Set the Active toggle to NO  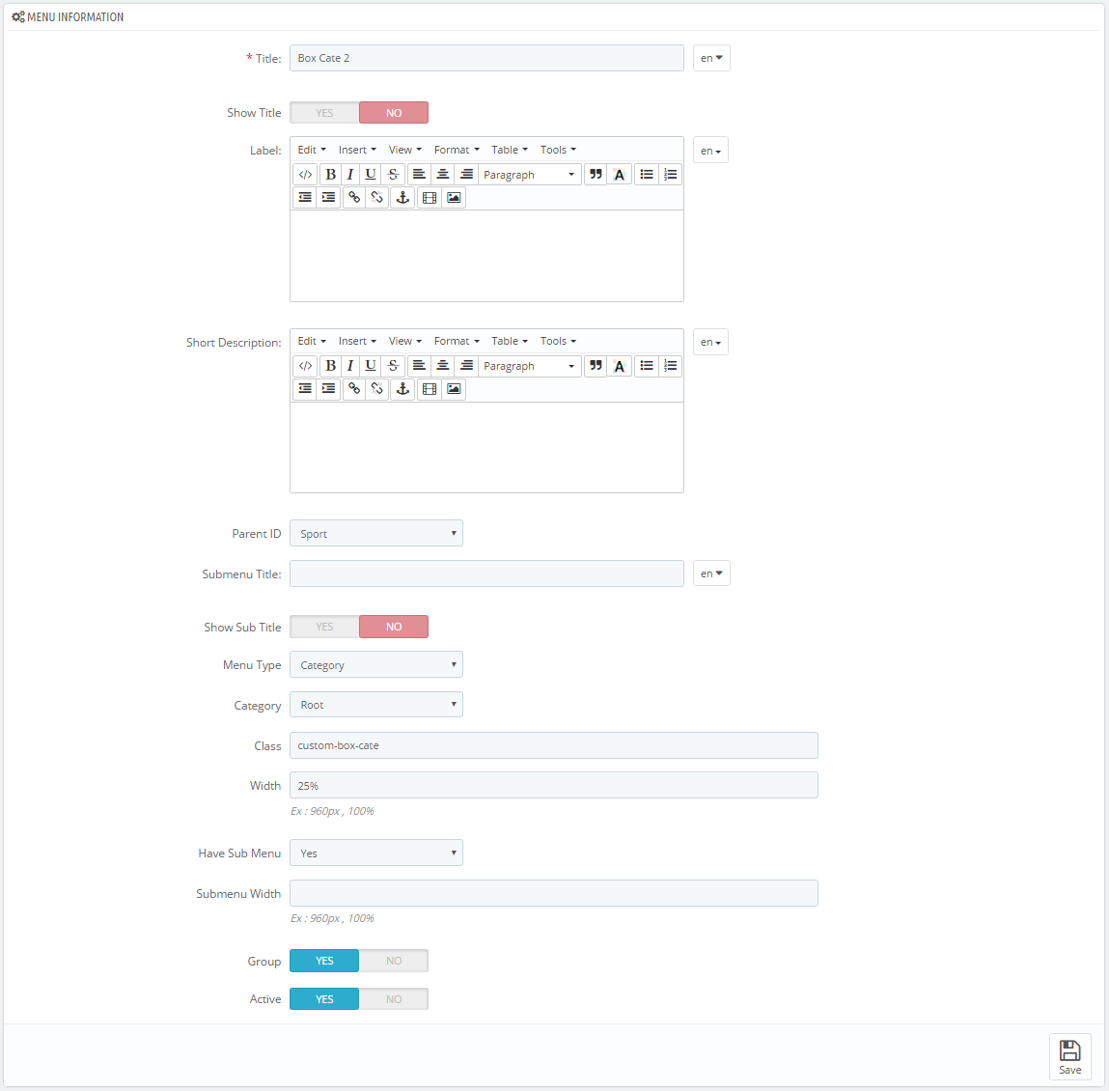point(394,999)
